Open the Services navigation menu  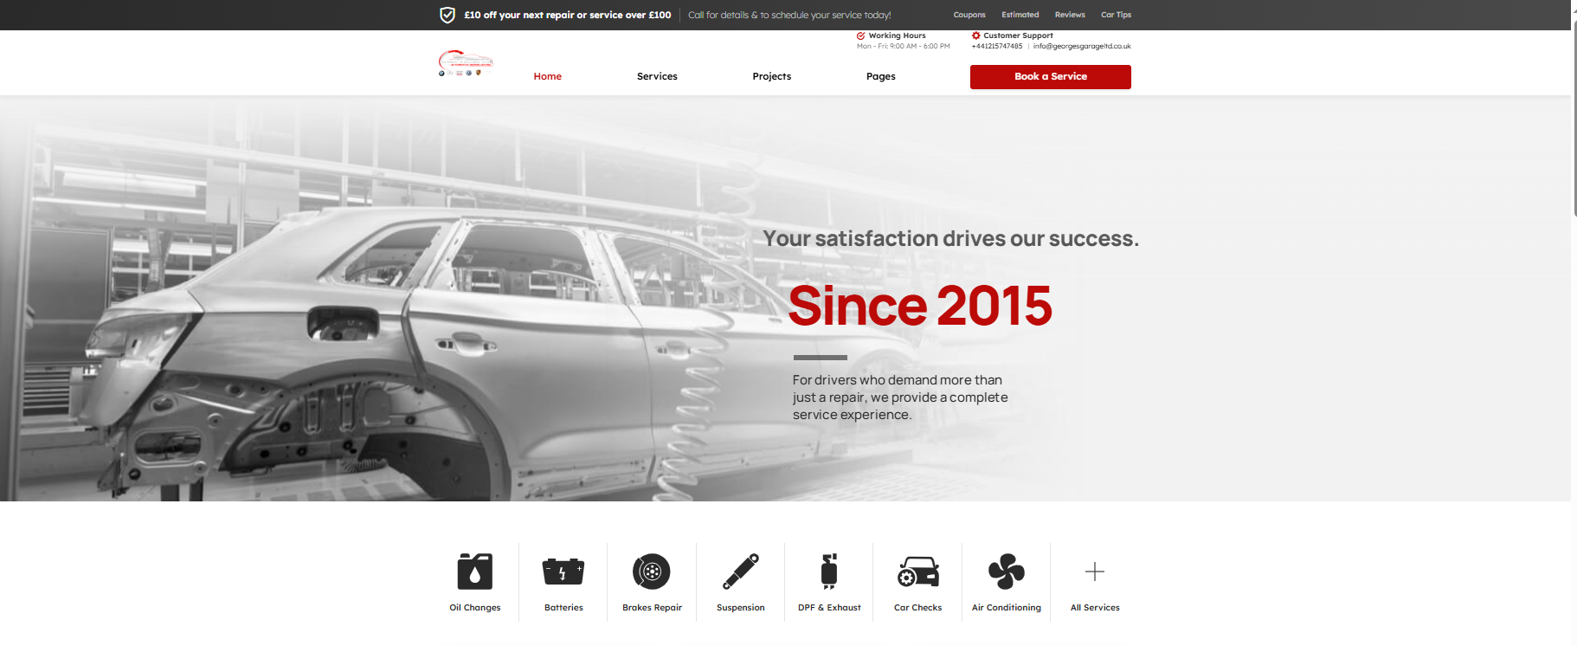(657, 76)
